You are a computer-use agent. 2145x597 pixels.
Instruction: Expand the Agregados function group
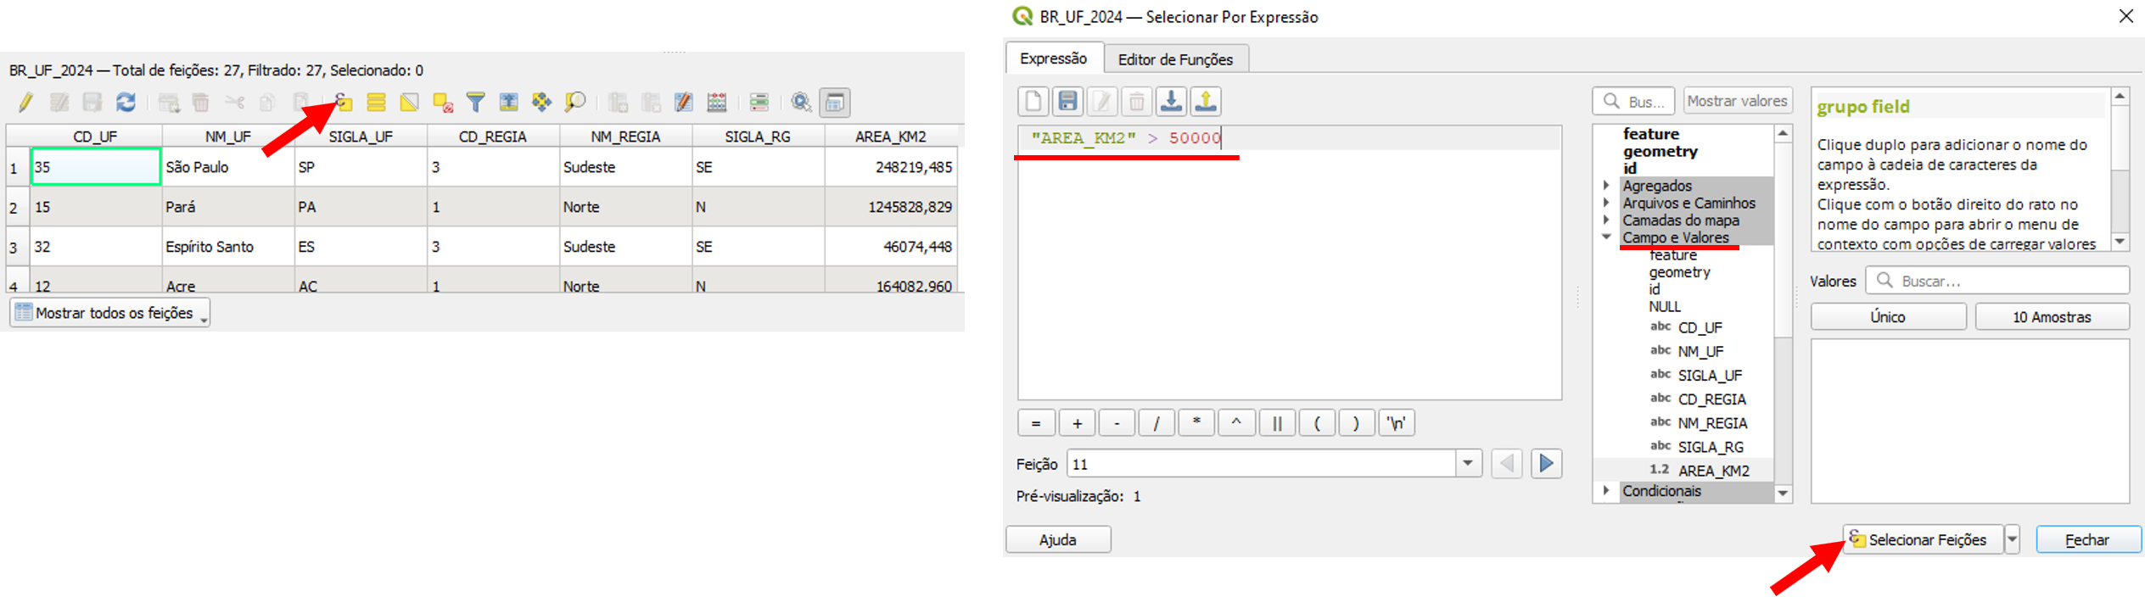(x=1606, y=186)
